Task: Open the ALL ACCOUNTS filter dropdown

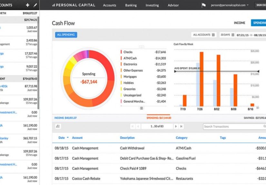Action: (x=204, y=35)
